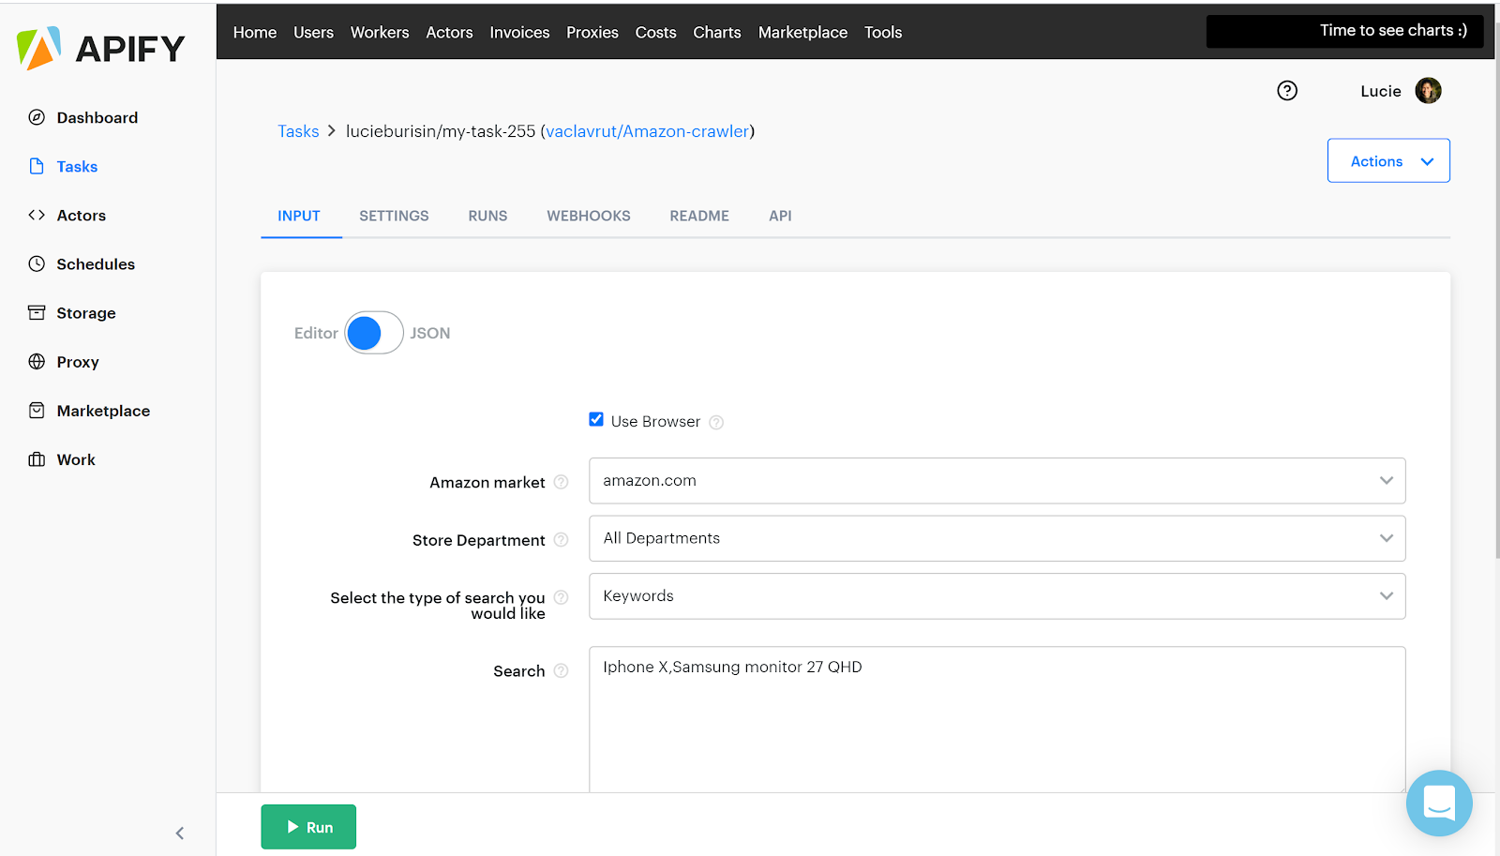The image size is (1500, 856).
Task: Click the Schedules clock icon
Action: click(x=37, y=263)
